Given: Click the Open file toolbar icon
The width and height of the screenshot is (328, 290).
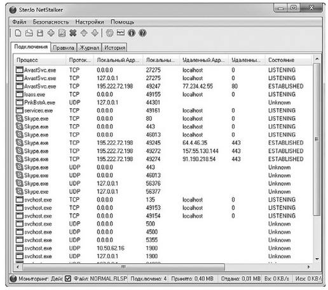Looking at the screenshot, I should pyautogui.click(x=29, y=33).
